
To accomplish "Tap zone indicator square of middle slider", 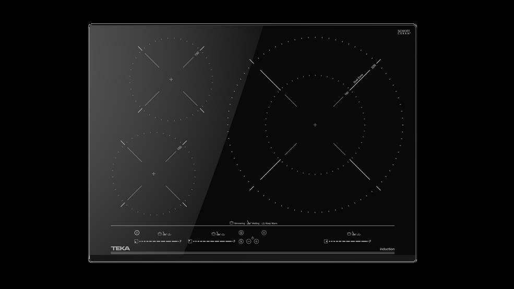I will point(190,242).
